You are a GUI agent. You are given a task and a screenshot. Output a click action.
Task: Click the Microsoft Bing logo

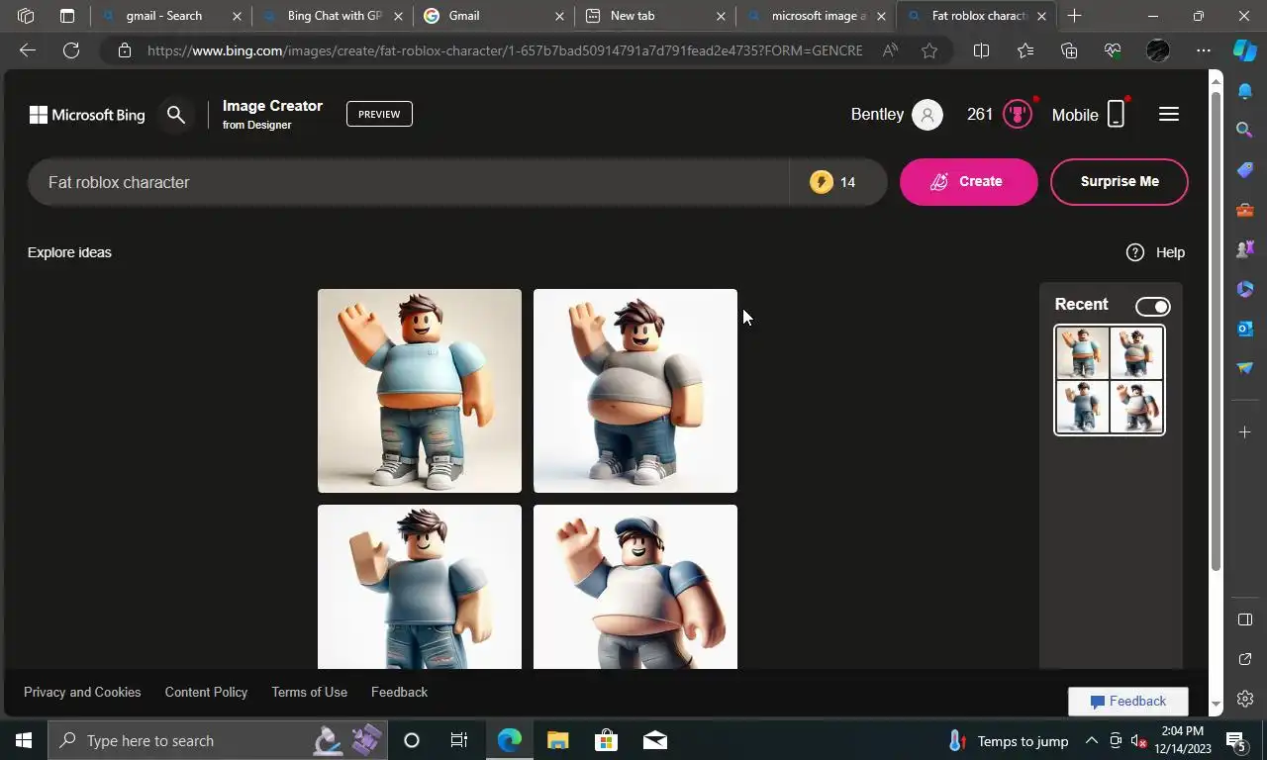pyautogui.click(x=87, y=115)
